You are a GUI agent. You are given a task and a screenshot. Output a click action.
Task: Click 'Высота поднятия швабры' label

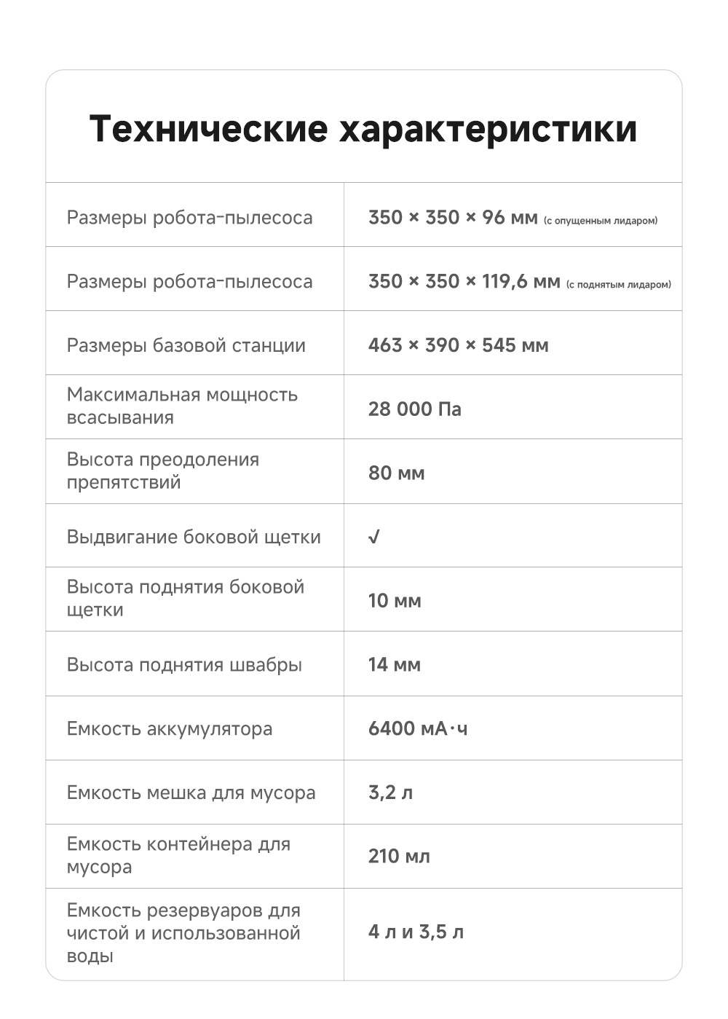[x=184, y=664]
